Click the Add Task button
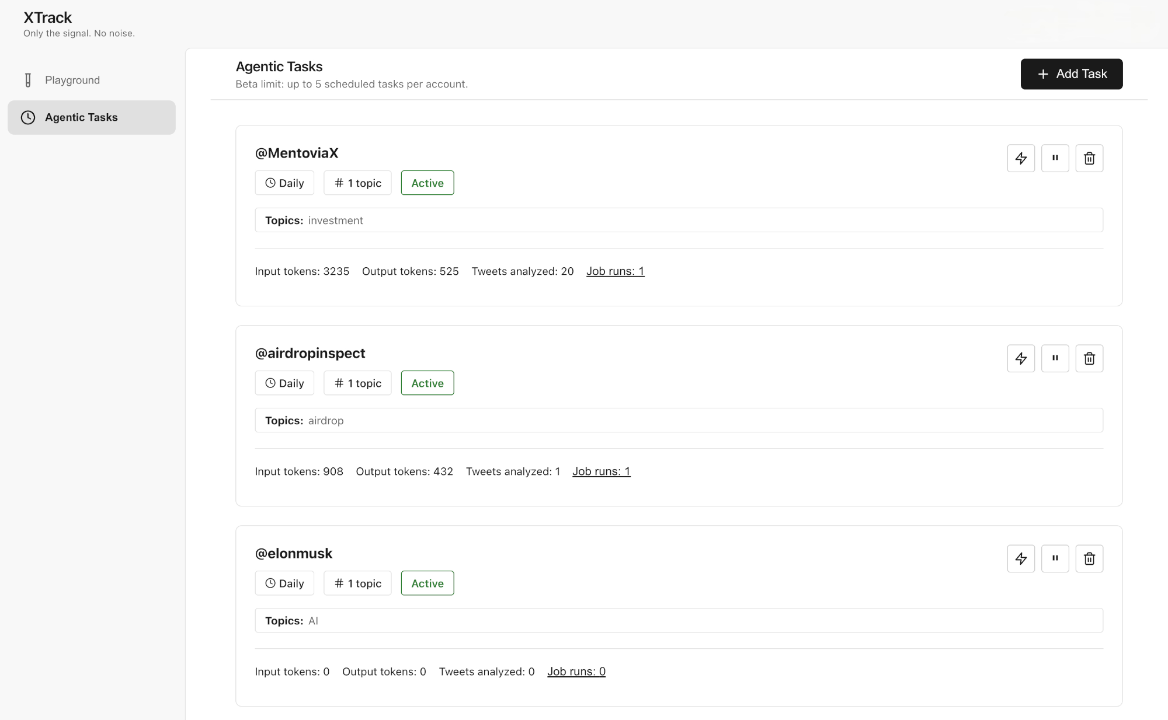 1071,74
